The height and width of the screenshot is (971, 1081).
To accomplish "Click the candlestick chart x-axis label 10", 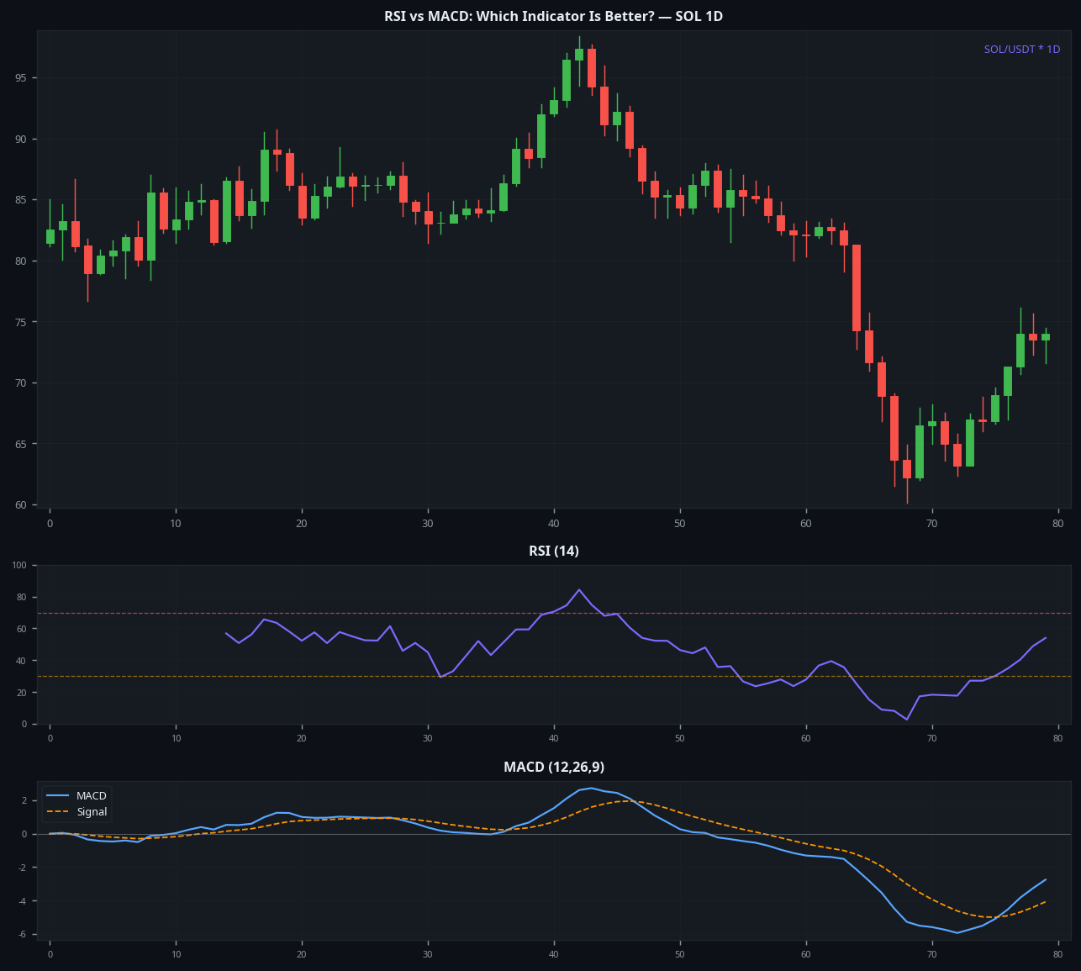I will 176,524.
